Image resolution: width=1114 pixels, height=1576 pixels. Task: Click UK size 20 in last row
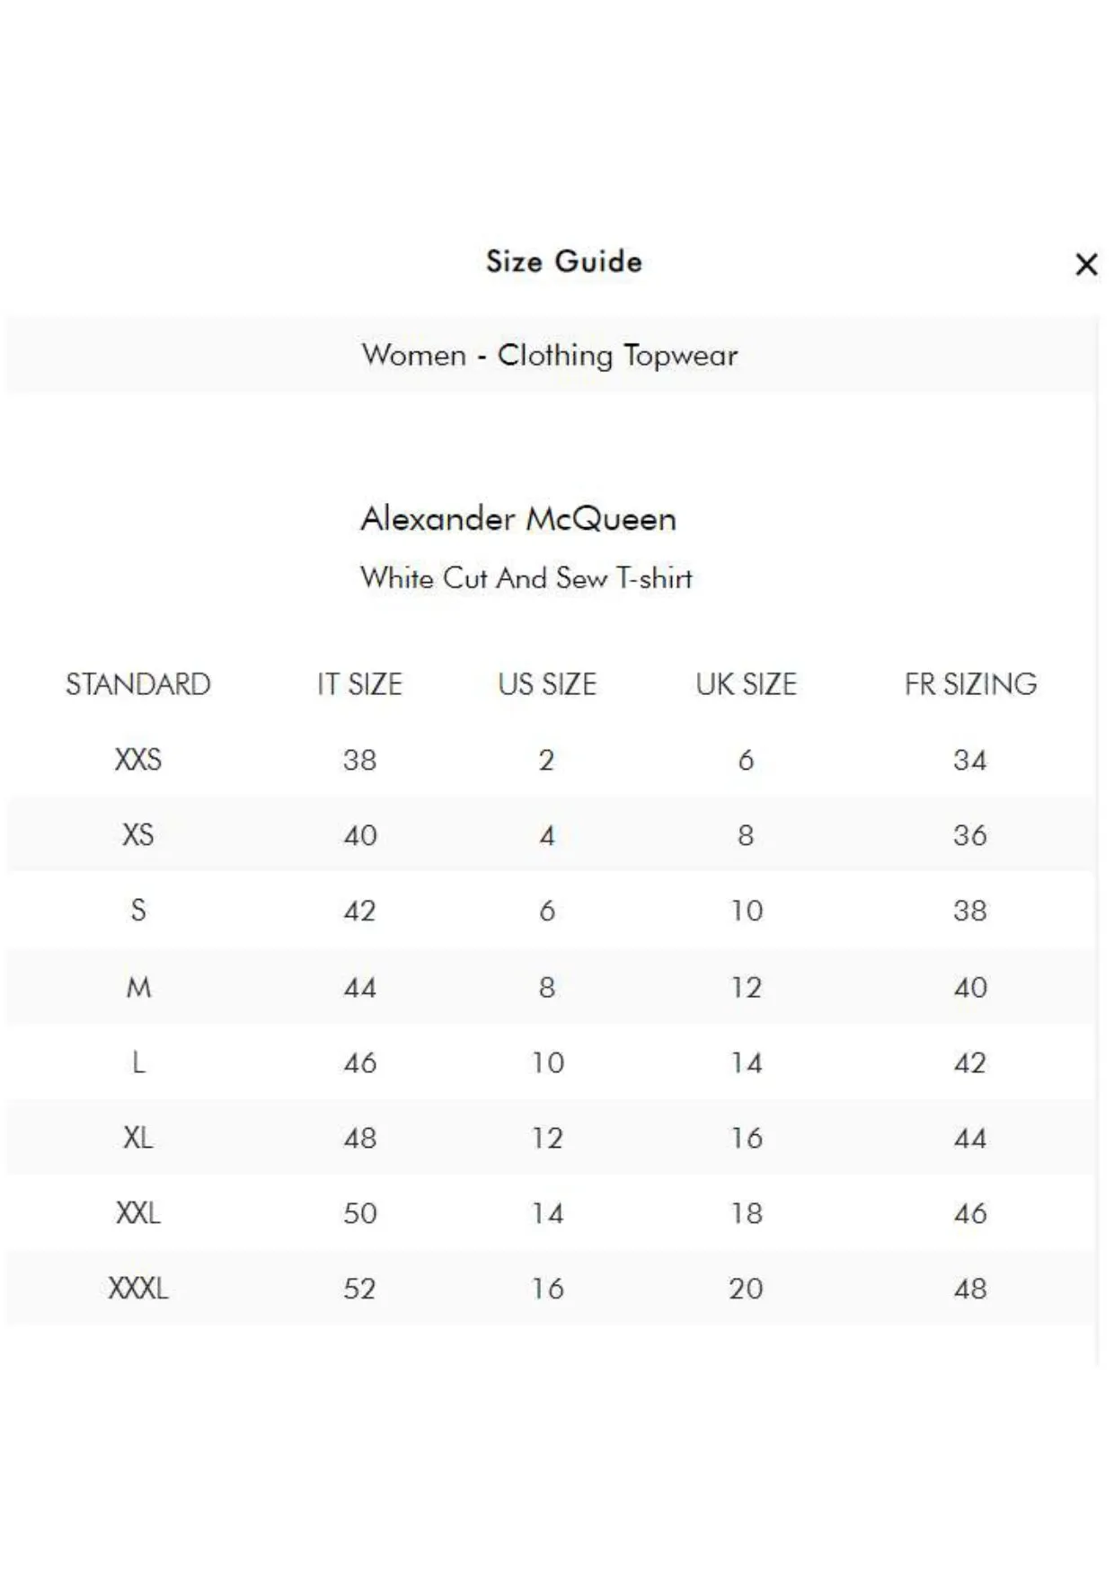pyautogui.click(x=746, y=1289)
